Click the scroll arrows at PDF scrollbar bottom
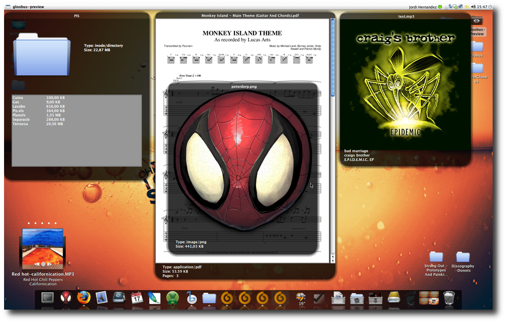 point(332,259)
